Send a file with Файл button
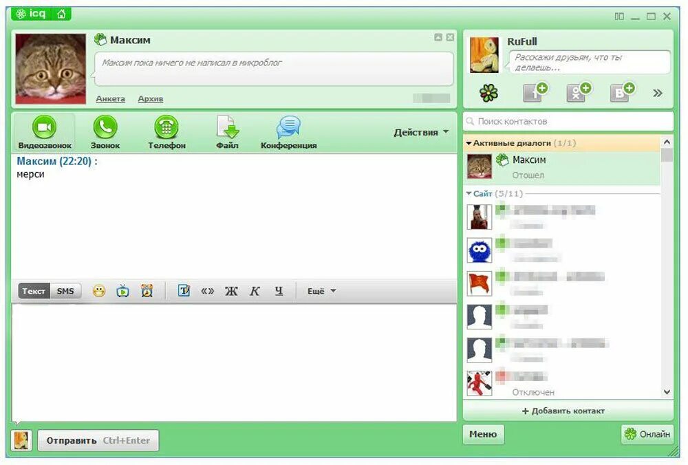This screenshot has width=688, height=465. click(x=227, y=132)
